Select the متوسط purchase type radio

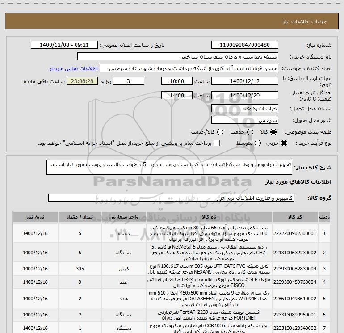258,143
